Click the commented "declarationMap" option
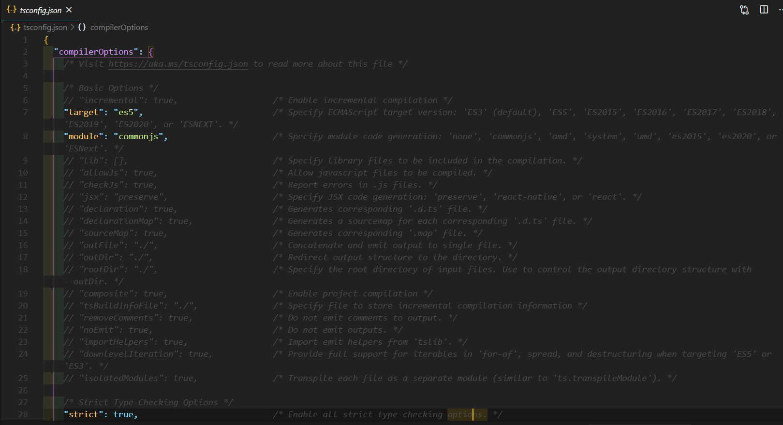The image size is (783, 425). (128, 221)
